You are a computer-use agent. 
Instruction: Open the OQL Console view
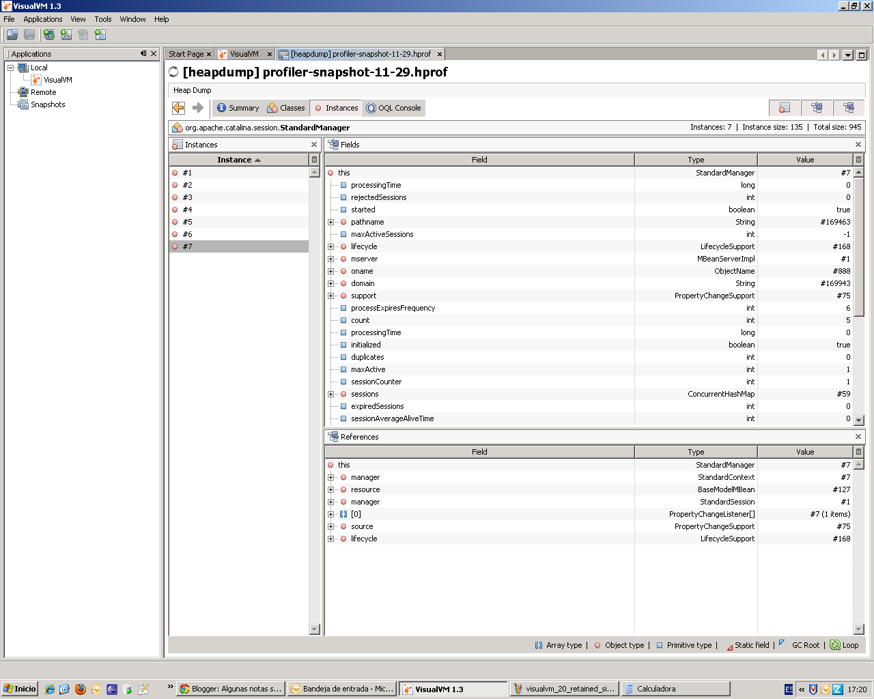[x=394, y=108]
